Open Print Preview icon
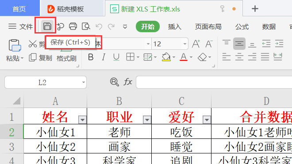Image resolution: width=292 pixels, height=164 pixels. (86, 26)
